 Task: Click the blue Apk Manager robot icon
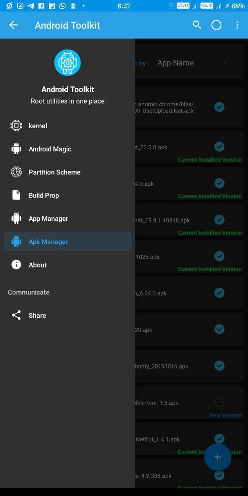coord(16,241)
